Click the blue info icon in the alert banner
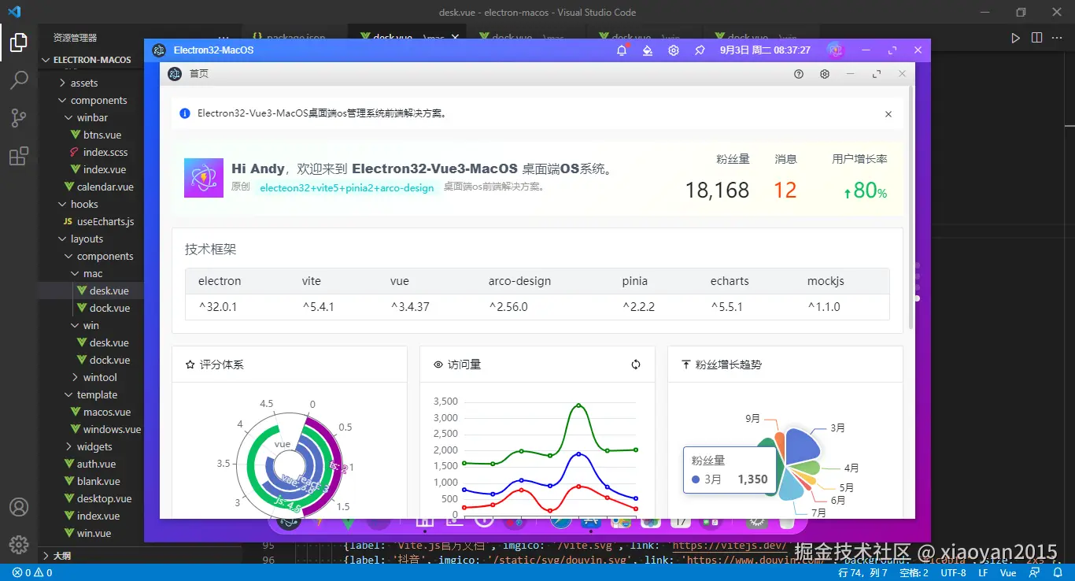 pos(185,113)
